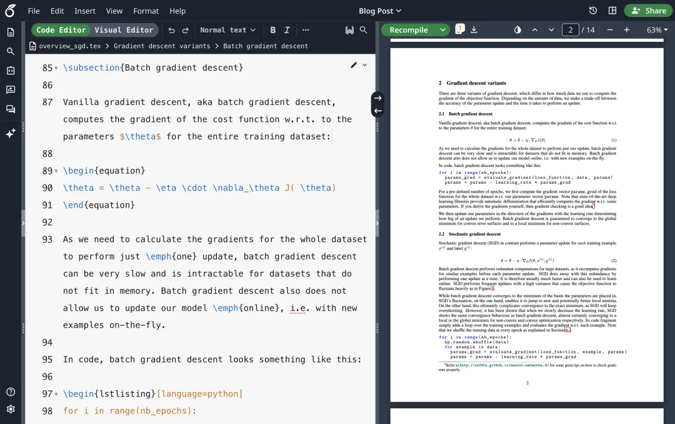Open the editor search magnifier icon
675x424 pixels.
[363, 30]
